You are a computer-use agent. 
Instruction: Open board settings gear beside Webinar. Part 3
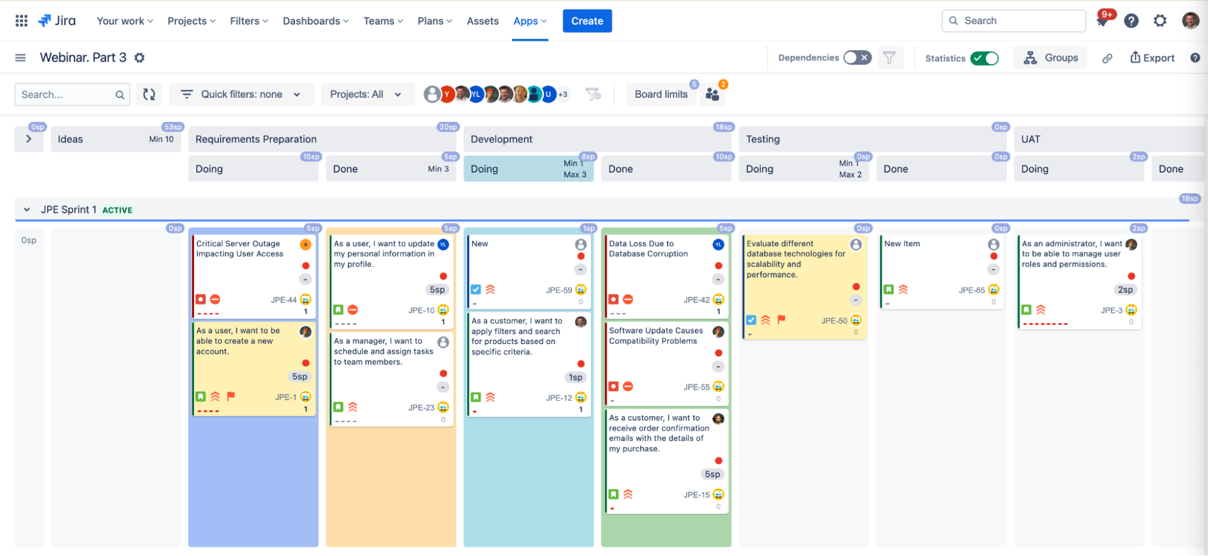140,58
